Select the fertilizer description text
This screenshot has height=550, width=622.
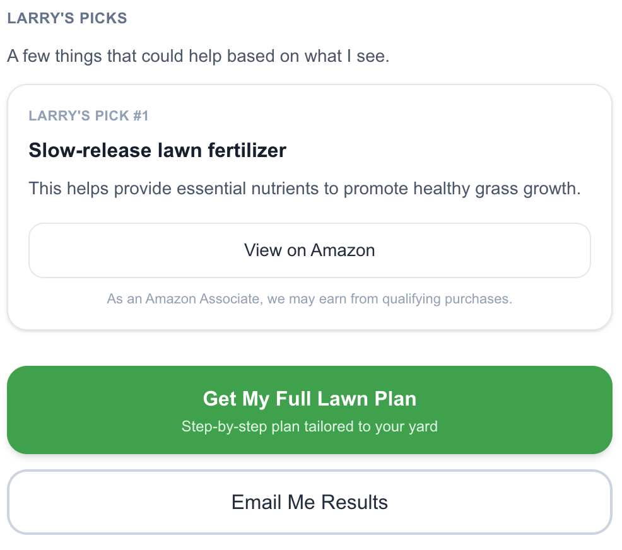305,188
